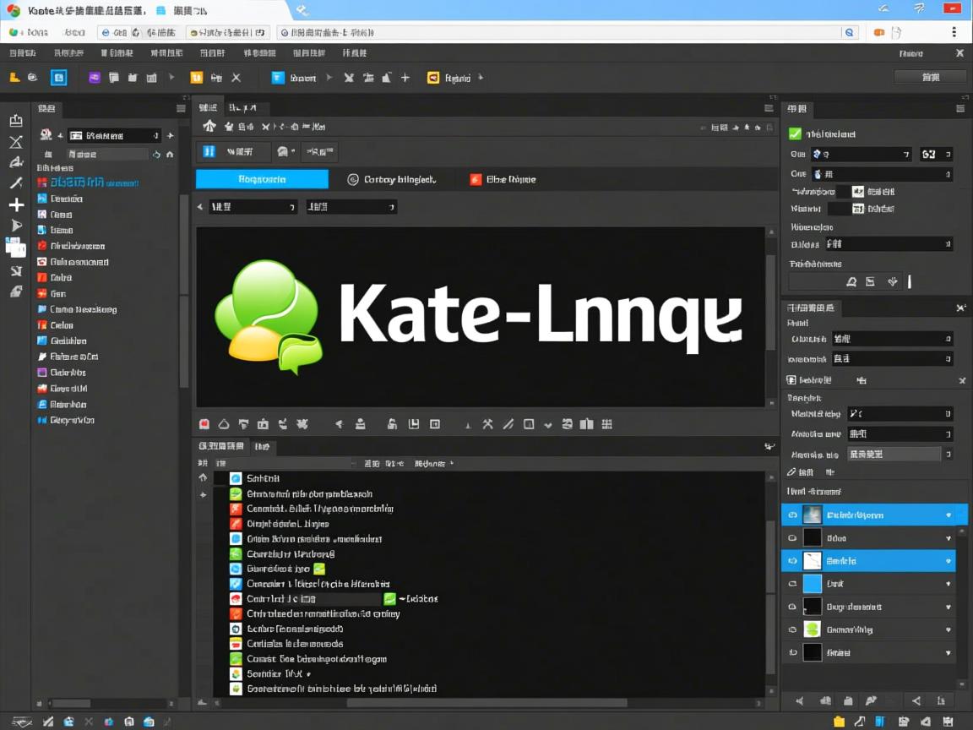973x730 pixels.
Task: Select the grid icon at the toolbar's right end
Action: coord(606,424)
